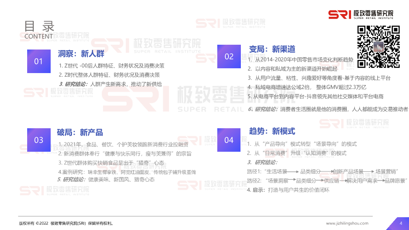409x230 pixels.
Task: Select the purple 04 section box
Action: tap(229, 140)
